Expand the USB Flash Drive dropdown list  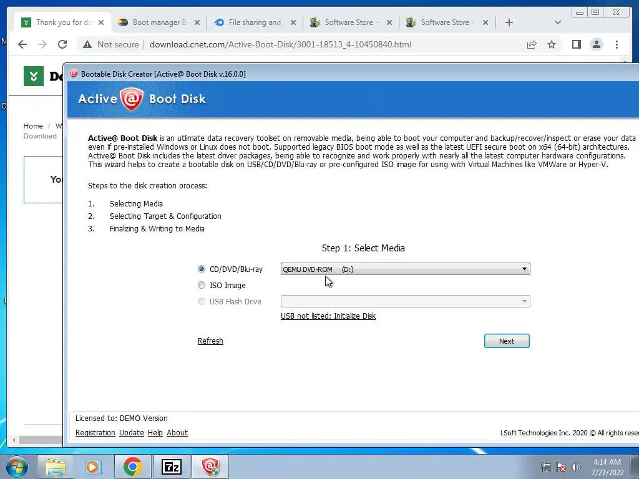[x=405, y=301]
